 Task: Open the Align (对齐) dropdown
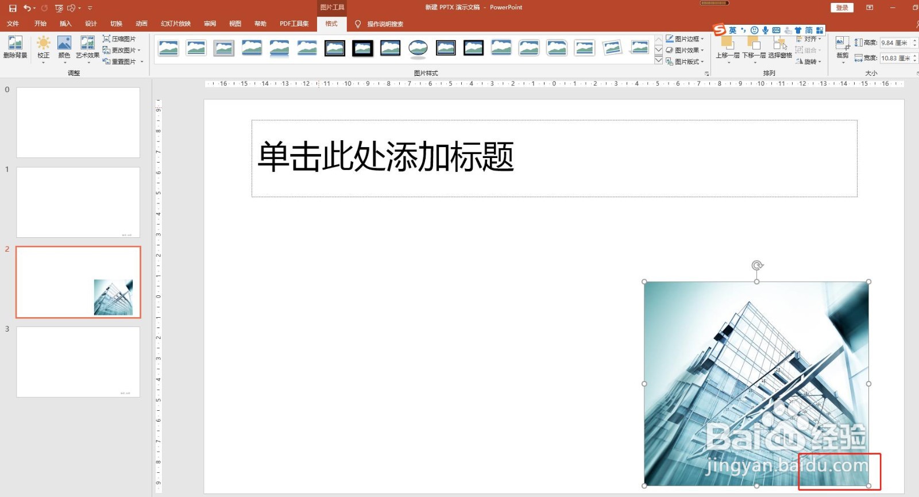point(809,39)
